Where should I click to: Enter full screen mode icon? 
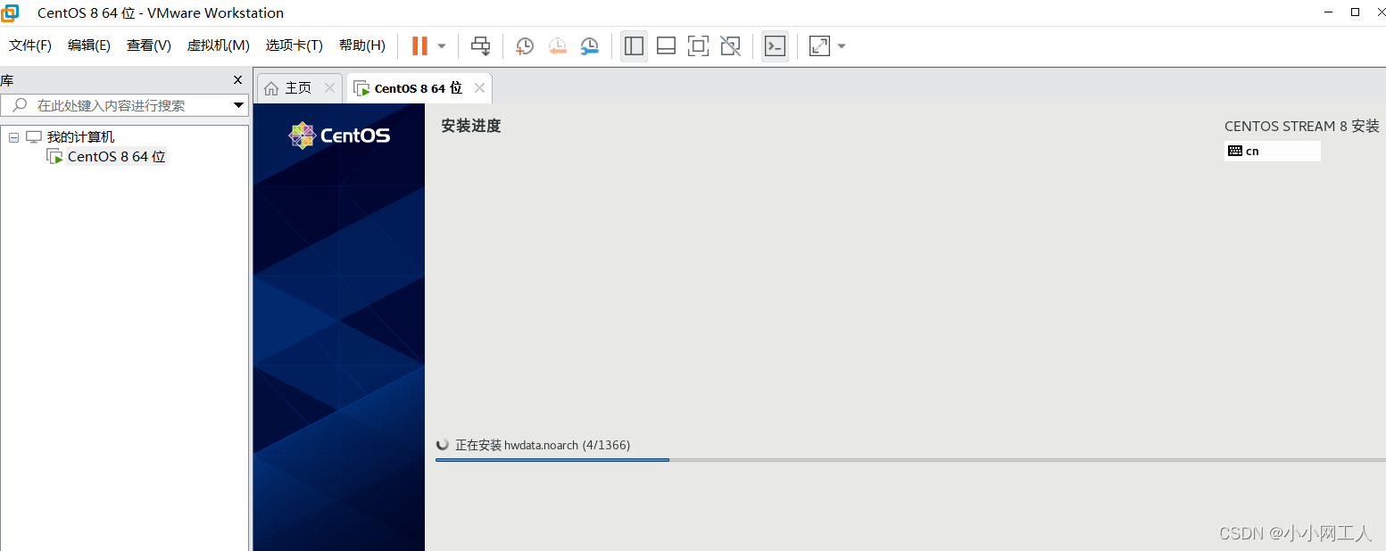tap(698, 46)
